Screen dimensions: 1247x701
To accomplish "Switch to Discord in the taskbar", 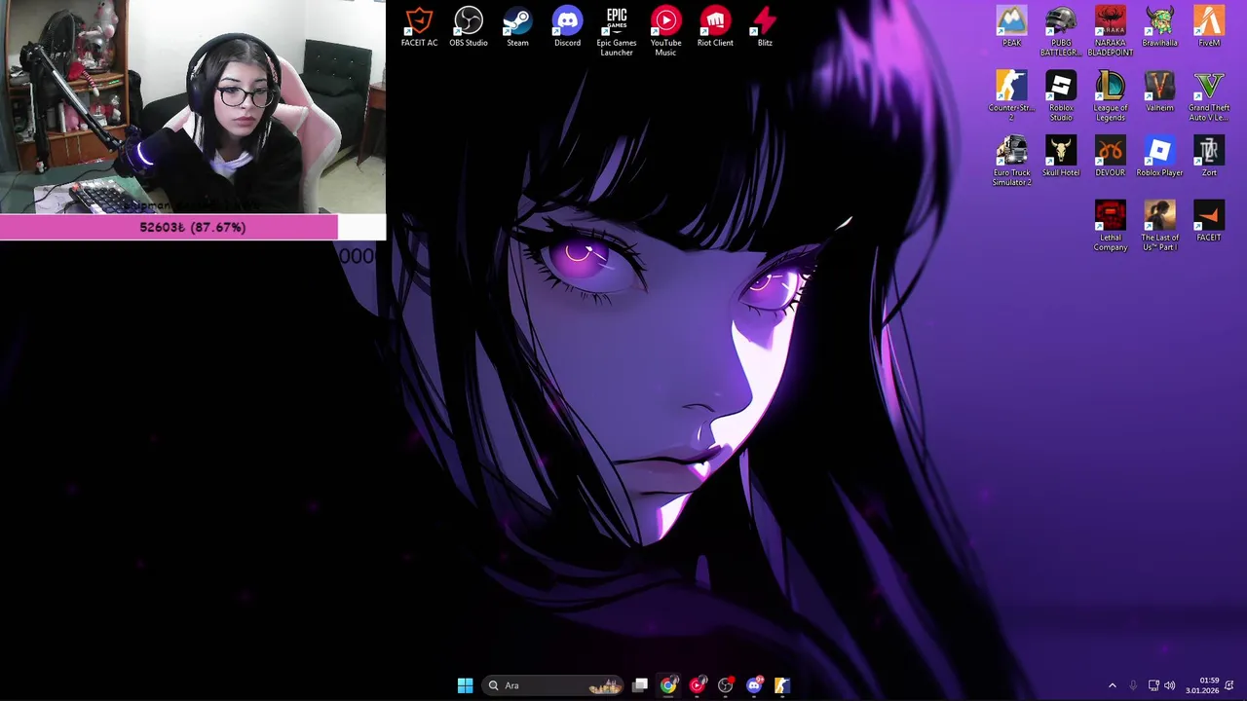I will tap(754, 685).
